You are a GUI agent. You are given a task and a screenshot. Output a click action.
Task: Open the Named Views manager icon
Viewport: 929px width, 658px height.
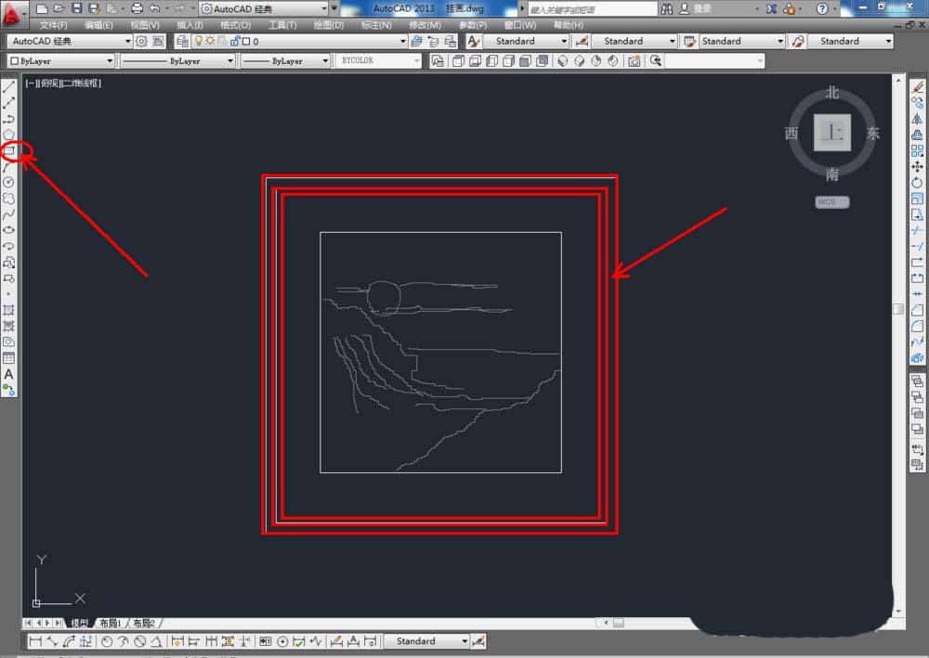(x=438, y=61)
